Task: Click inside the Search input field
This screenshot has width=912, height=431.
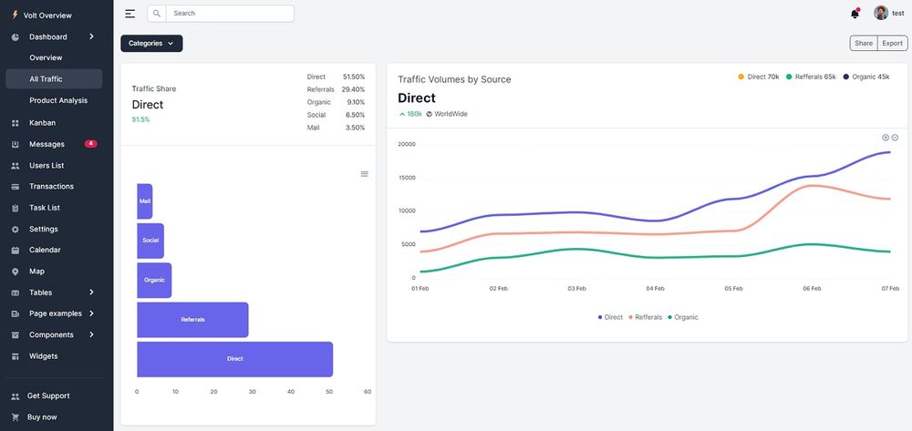Action: point(230,14)
